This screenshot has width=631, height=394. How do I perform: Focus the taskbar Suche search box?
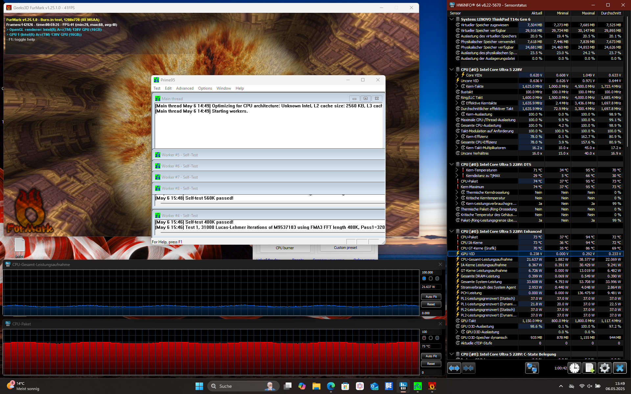[244, 386]
